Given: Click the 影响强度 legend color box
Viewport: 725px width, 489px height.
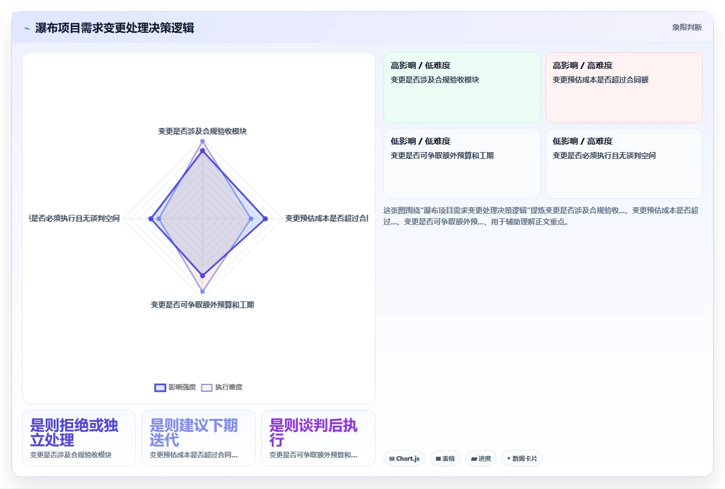Looking at the screenshot, I should click(160, 387).
